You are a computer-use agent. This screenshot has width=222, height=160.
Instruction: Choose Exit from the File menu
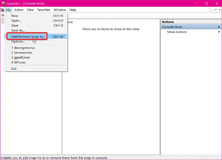point(36,69)
